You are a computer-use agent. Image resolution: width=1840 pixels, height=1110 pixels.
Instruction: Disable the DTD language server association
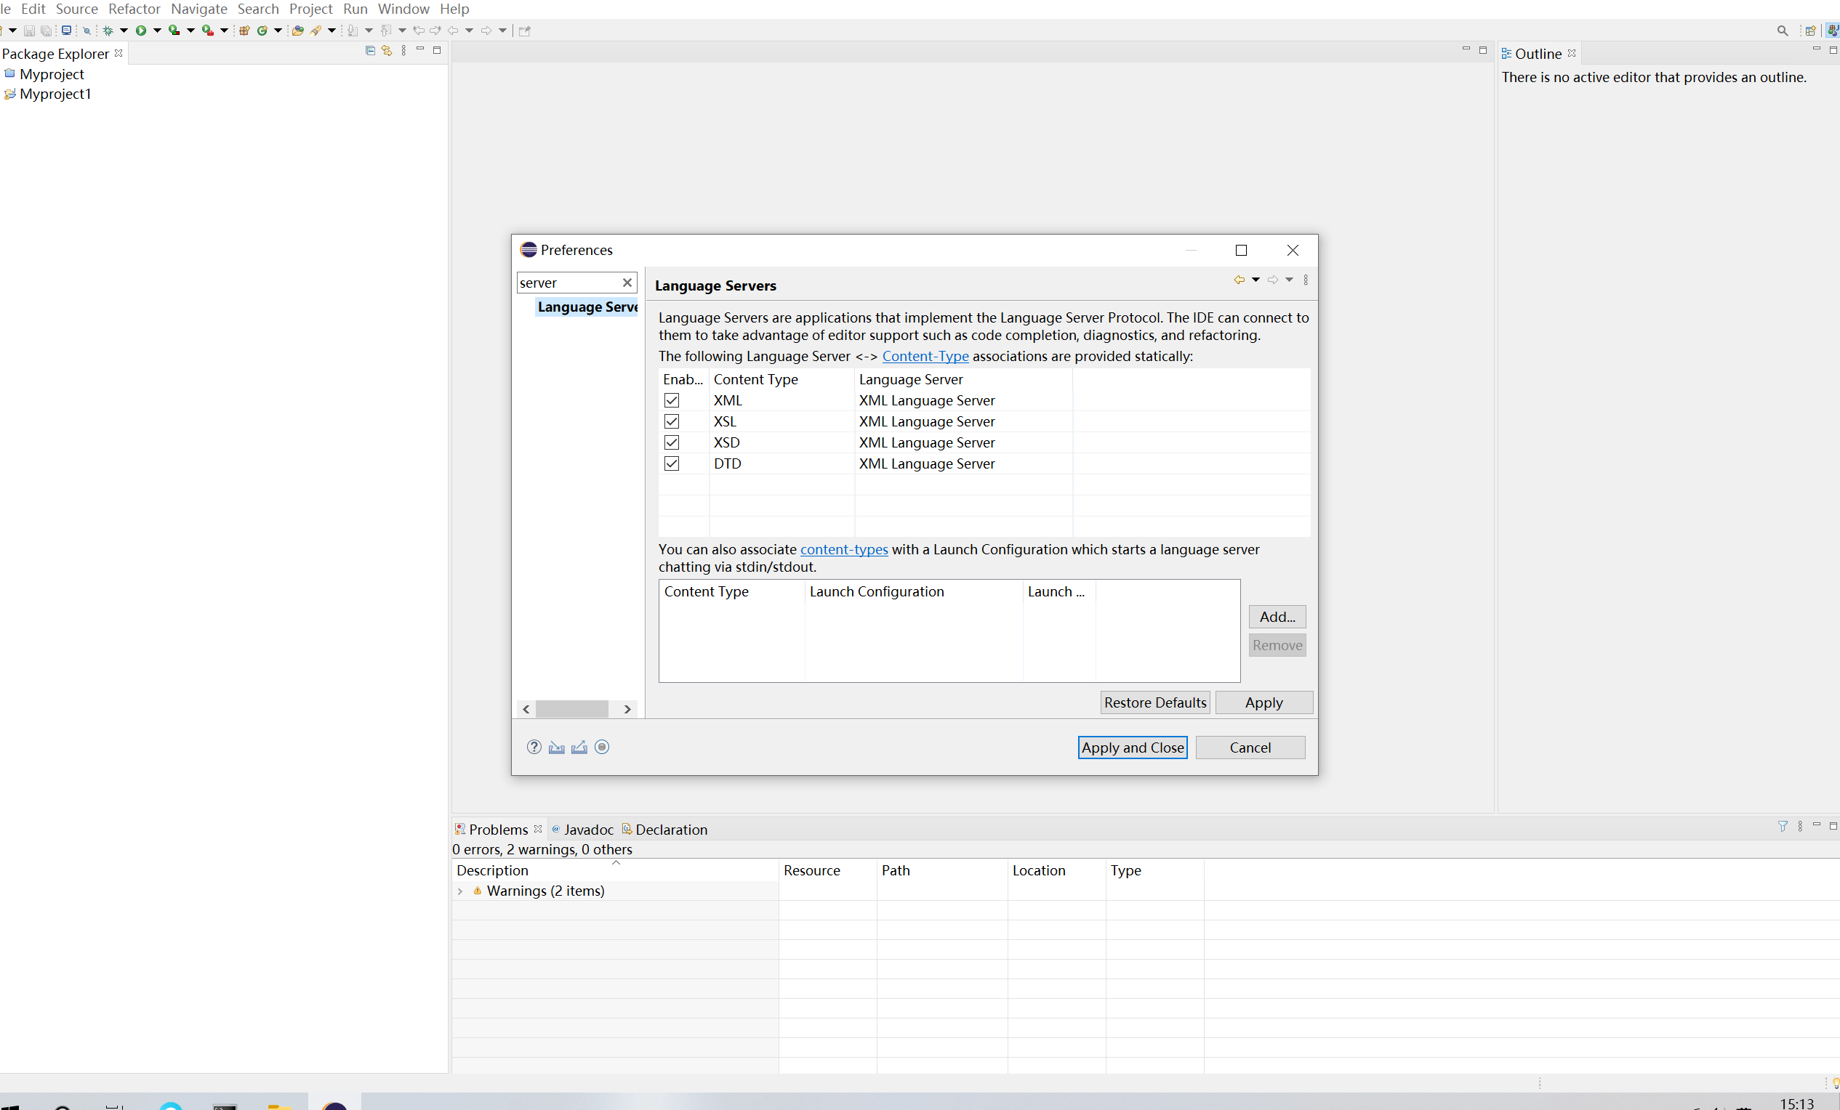pos(672,463)
